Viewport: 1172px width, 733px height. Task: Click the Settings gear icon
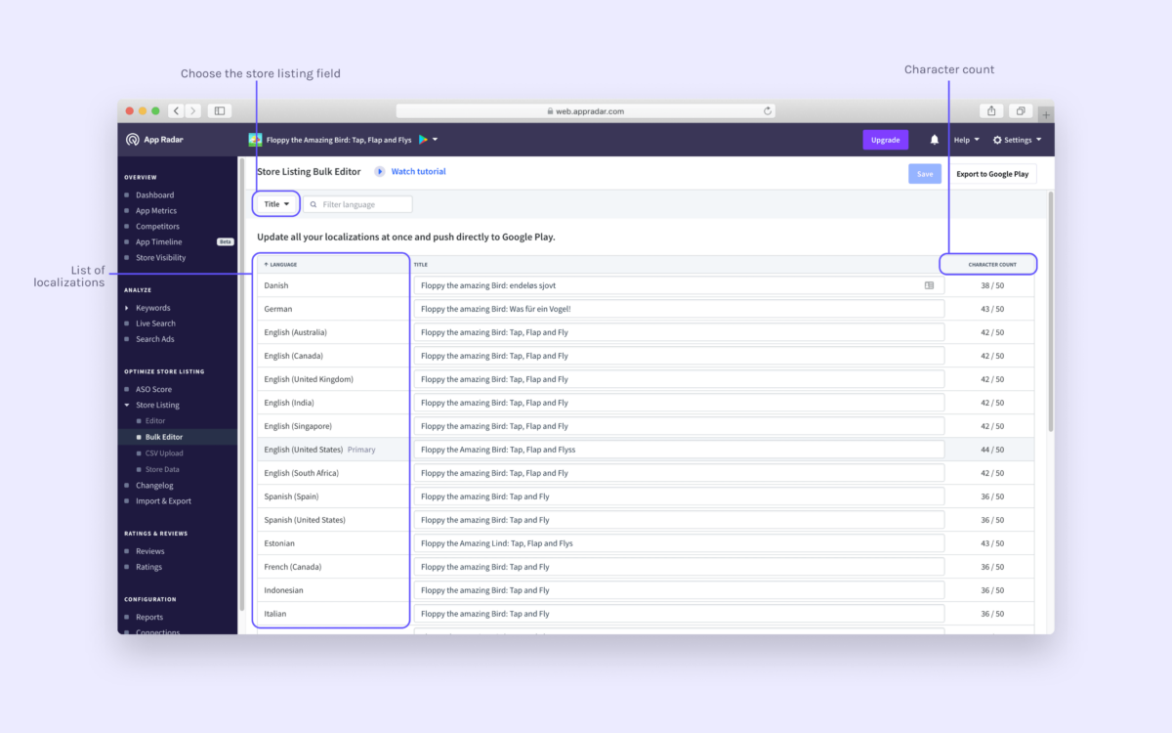tap(996, 139)
